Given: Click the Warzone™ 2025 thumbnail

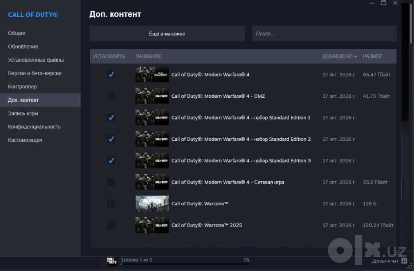Looking at the screenshot, I should 152,225.
